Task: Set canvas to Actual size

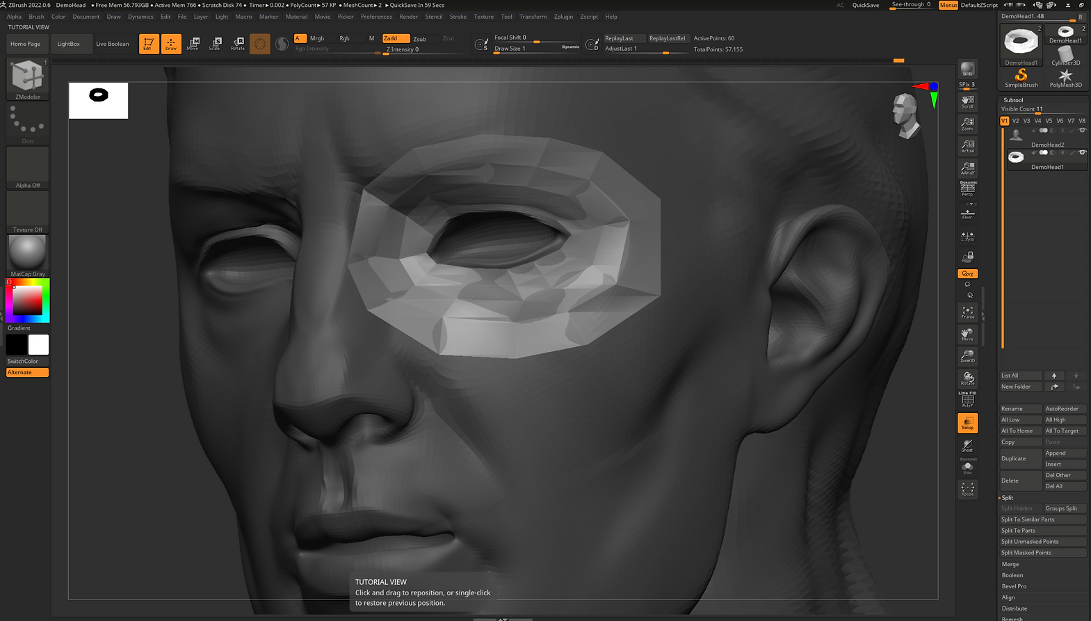Action: [967, 146]
